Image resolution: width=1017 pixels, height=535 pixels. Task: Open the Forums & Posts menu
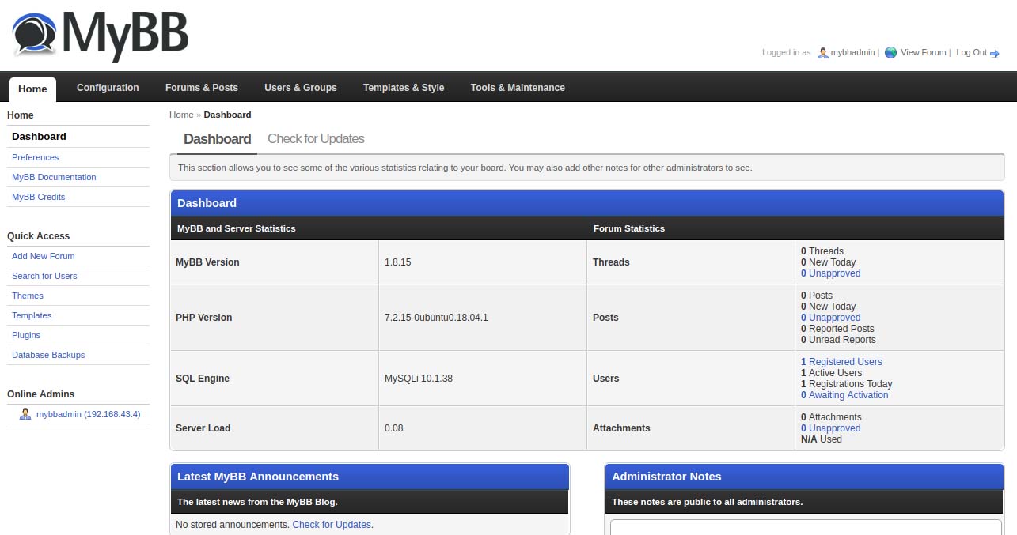[x=202, y=88]
